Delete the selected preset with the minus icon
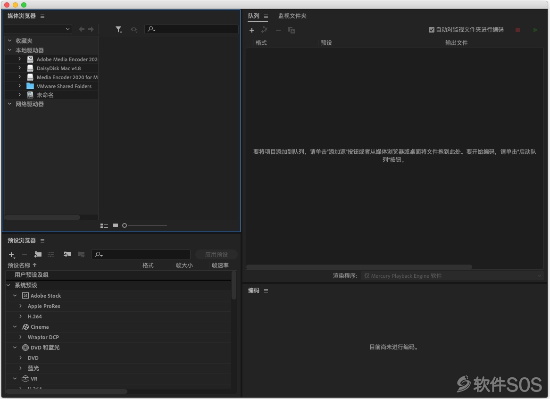This screenshot has height=399, width=550. [25, 255]
